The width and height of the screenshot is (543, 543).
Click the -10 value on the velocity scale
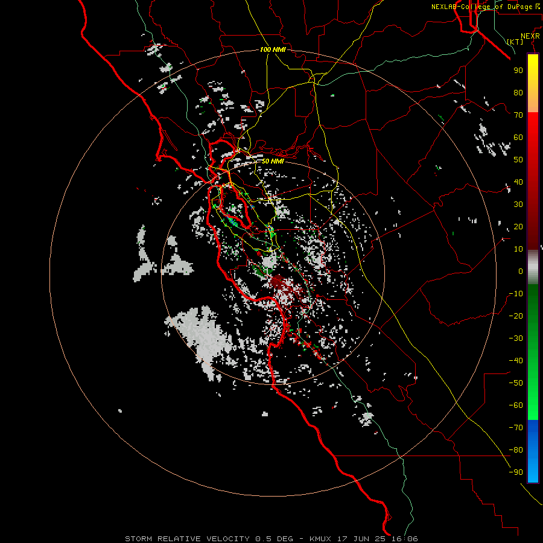tap(516, 294)
